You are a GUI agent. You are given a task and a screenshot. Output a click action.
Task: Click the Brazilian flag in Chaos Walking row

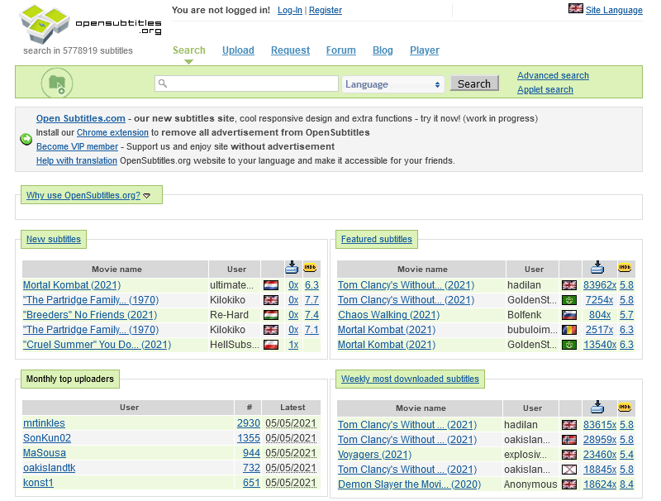[x=568, y=315]
